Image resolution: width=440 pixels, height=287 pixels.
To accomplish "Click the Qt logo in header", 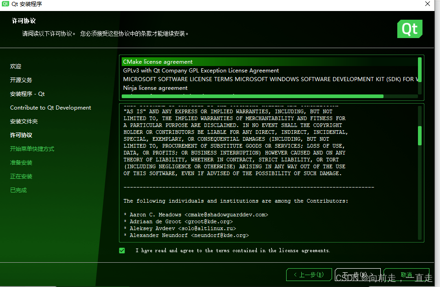I will coord(410,29).
